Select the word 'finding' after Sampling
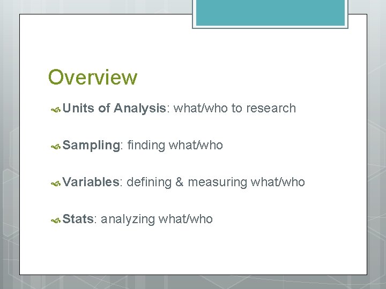The width and height of the screenshot is (386, 289). [146, 146]
